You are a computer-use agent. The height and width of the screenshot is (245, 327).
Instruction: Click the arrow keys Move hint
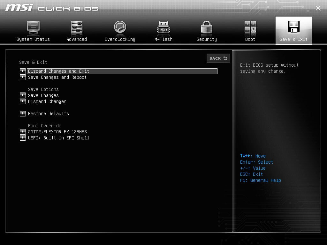(x=253, y=156)
